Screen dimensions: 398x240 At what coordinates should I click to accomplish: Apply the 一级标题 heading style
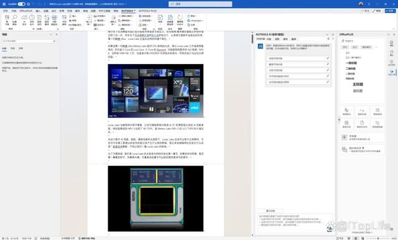coord(351,63)
